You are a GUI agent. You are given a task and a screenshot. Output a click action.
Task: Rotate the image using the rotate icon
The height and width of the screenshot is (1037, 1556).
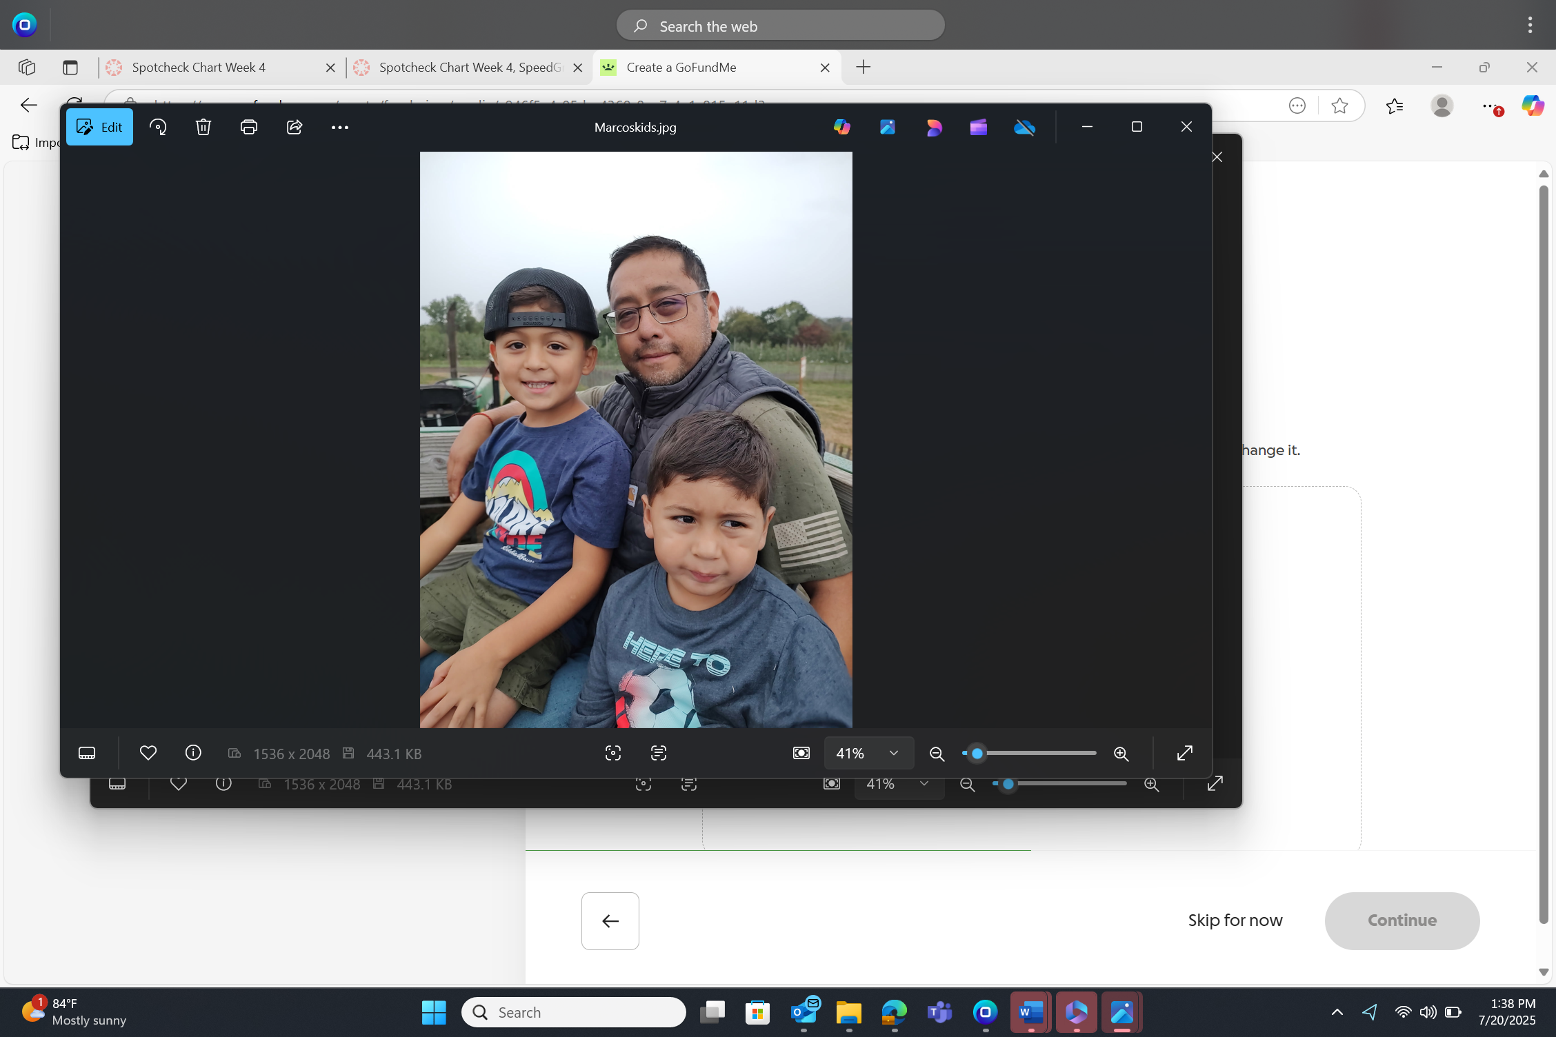click(x=158, y=127)
